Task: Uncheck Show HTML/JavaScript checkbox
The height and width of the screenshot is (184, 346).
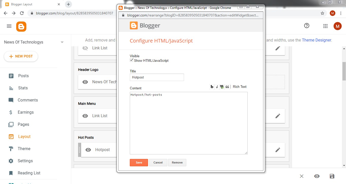Action: coord(132,60)
